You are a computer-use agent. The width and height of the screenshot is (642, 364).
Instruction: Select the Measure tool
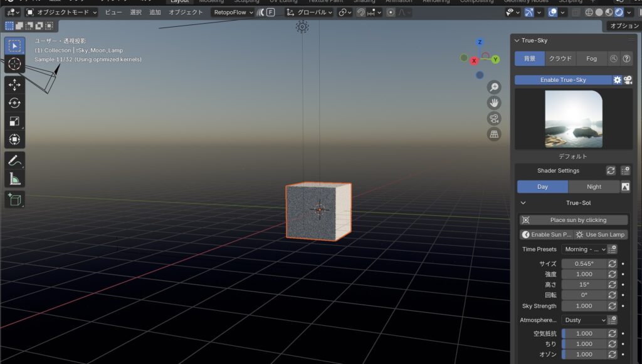click(x=15, y=178)
